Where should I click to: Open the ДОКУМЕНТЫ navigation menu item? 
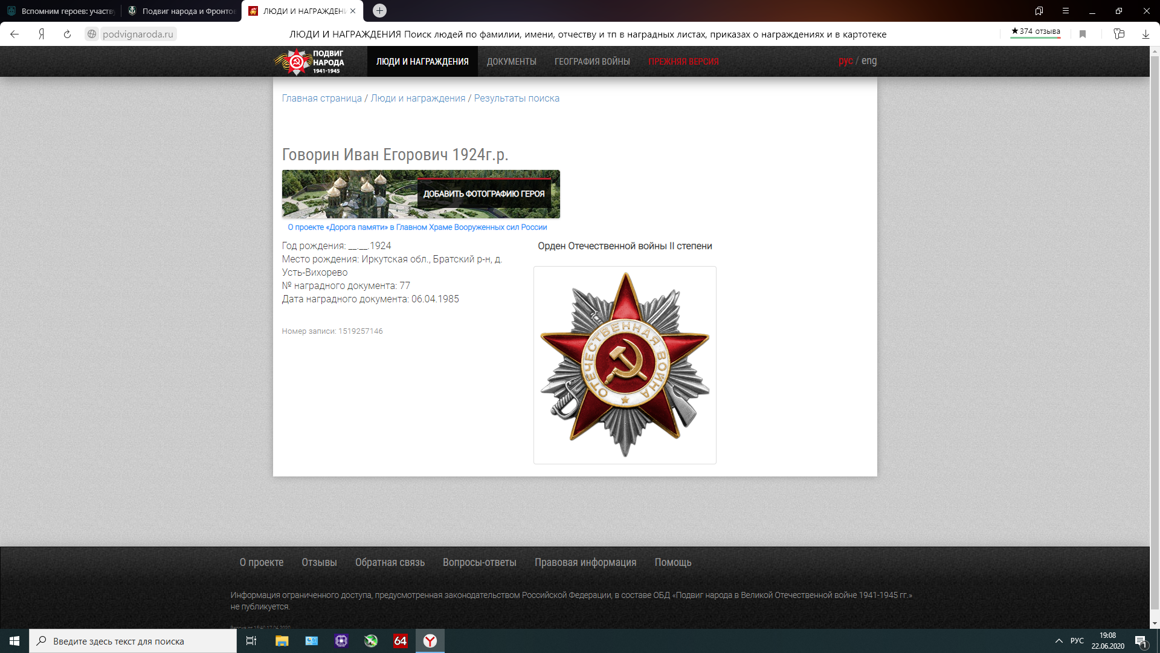pos(511,62)
